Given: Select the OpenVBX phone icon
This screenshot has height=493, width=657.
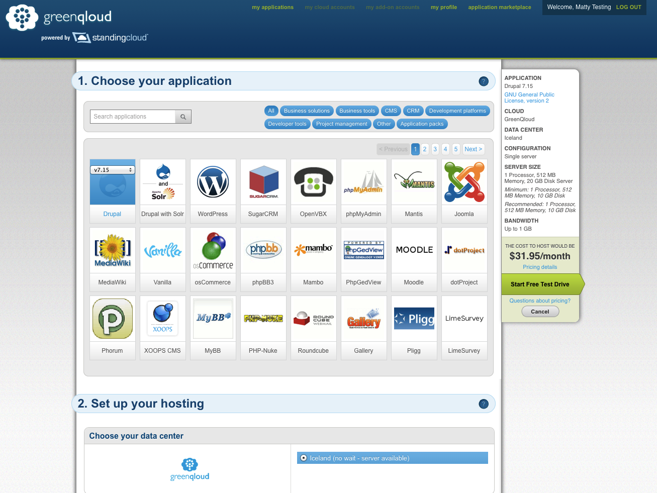Looking at the screenshot, I should tap(314, 182).
